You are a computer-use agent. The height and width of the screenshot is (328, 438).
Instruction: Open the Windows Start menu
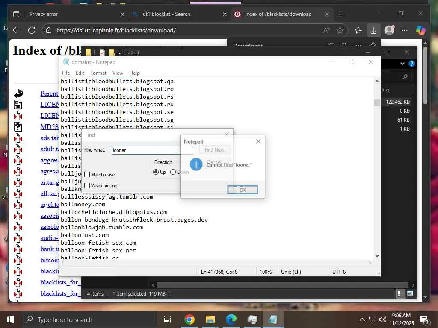pyautogui.click(x=10, y=319)
